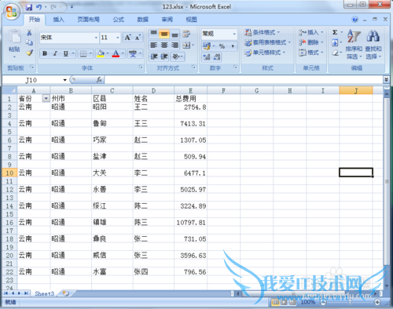
Task: Click the text Orientation icon
Action: coord(175,56)
